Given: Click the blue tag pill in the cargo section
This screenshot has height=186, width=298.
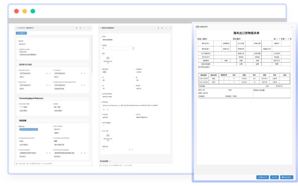Looking at the screenshot, I should (x=29, y=129).
